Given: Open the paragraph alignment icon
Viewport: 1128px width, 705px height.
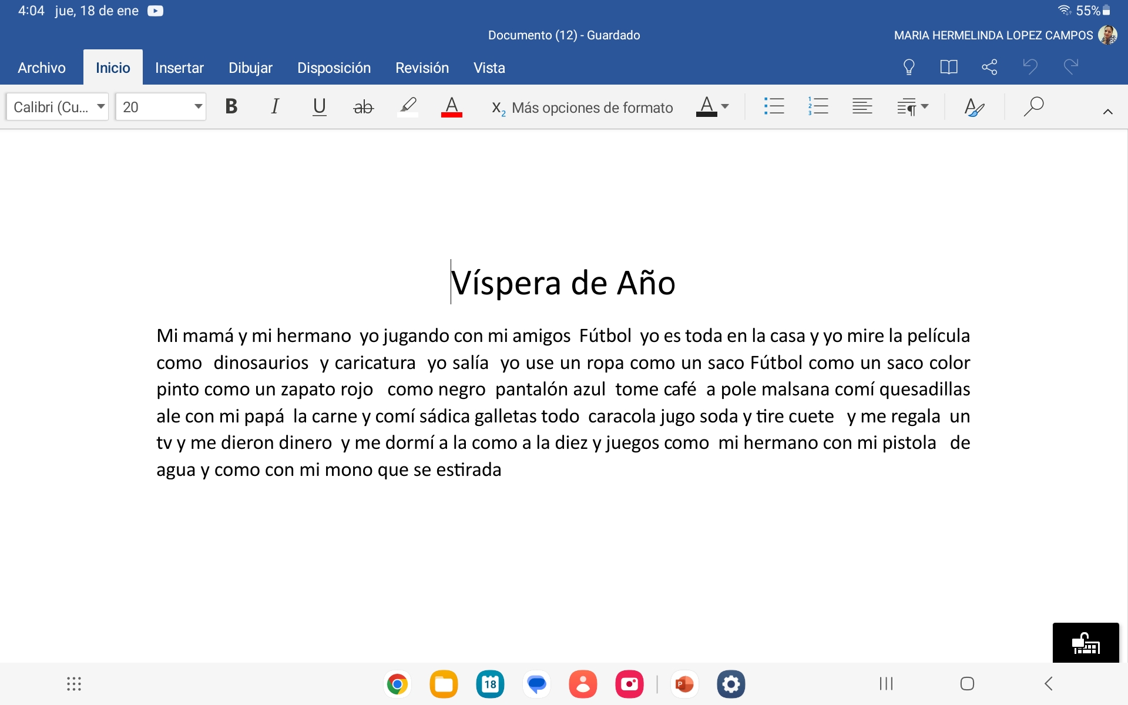Looking at the screenshot, I should point(862,106).
